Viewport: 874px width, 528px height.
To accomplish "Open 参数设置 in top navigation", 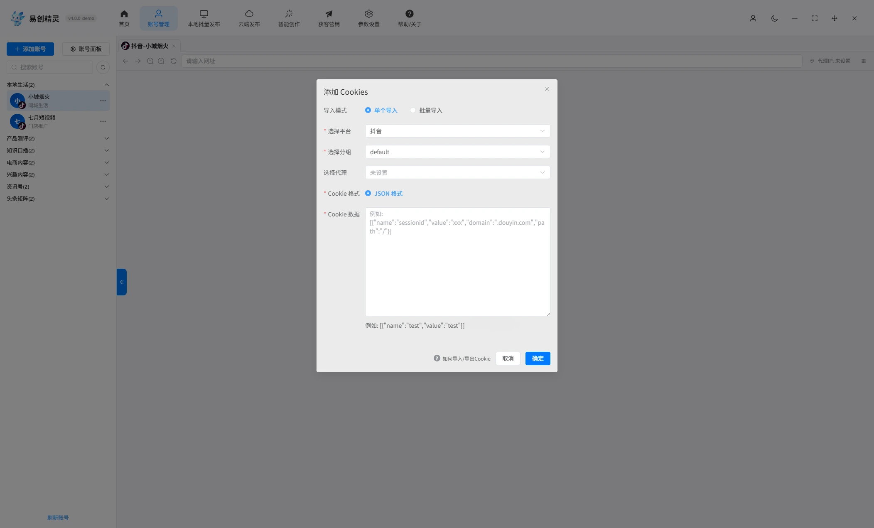I will click(x=368, y=18).
